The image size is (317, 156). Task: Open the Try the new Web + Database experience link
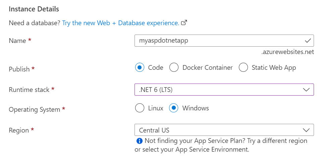tap(120, 23)
